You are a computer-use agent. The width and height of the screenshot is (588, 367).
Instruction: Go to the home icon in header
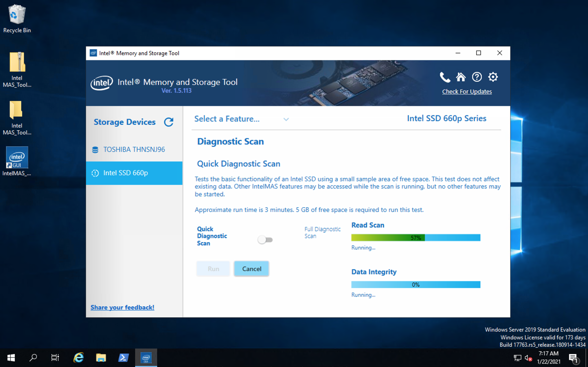click(461, 77)
